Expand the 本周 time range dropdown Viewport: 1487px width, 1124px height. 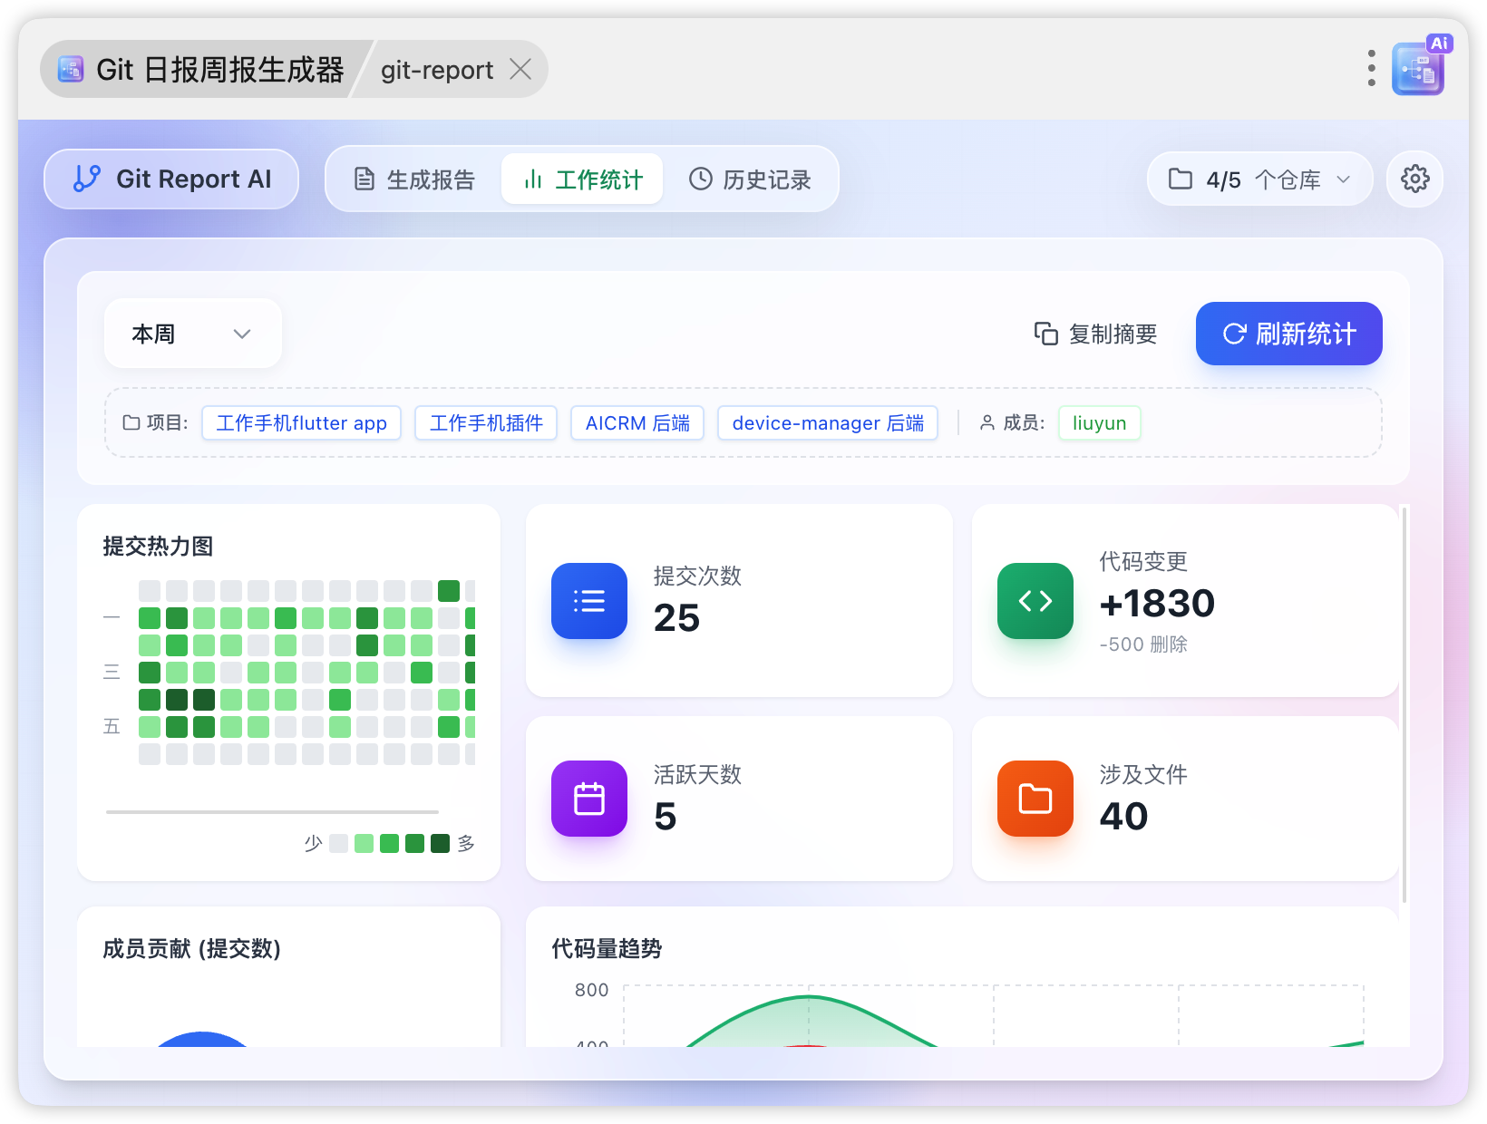(192, 334)
